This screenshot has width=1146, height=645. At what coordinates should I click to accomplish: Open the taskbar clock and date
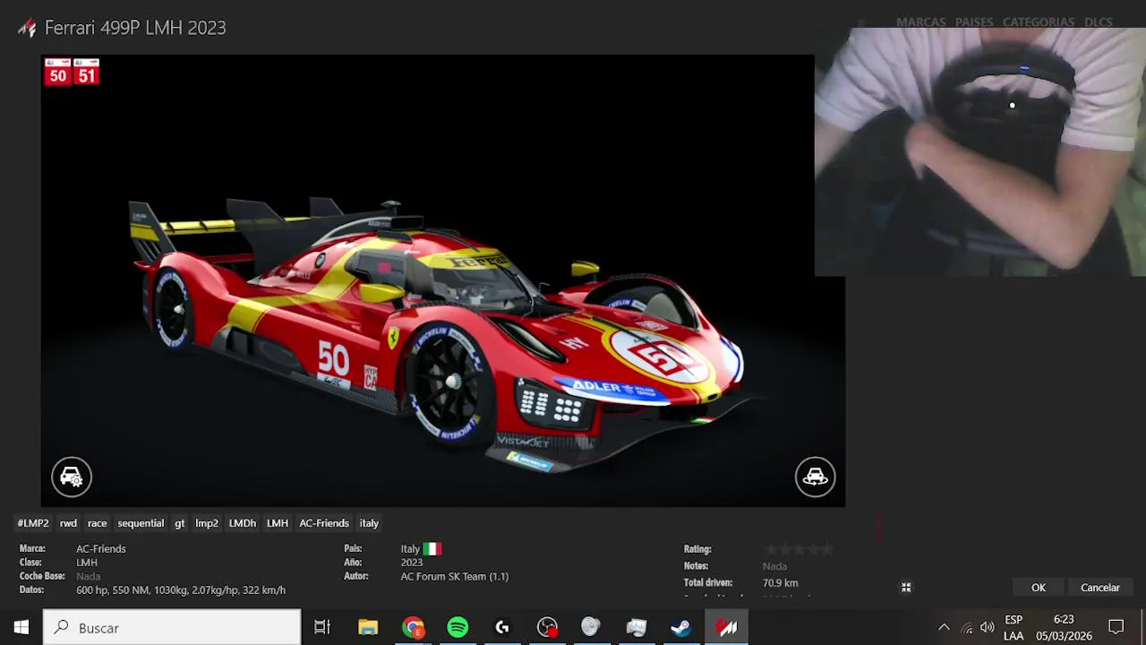(x=1064, y=627)
